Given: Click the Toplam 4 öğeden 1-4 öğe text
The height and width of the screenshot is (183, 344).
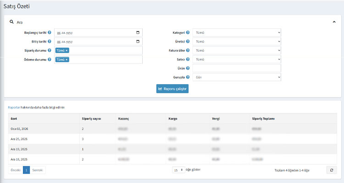Looking at the screenshot, I should (x=292, y=170).
